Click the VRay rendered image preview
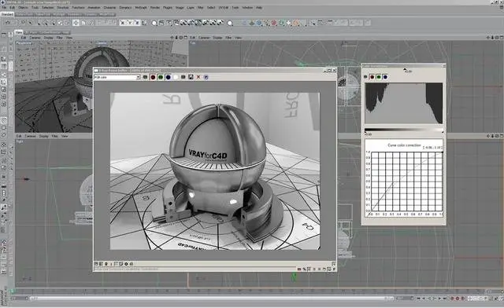Image resolution: width=504 pixels, height=308 pixels. [x=215, y=171]
